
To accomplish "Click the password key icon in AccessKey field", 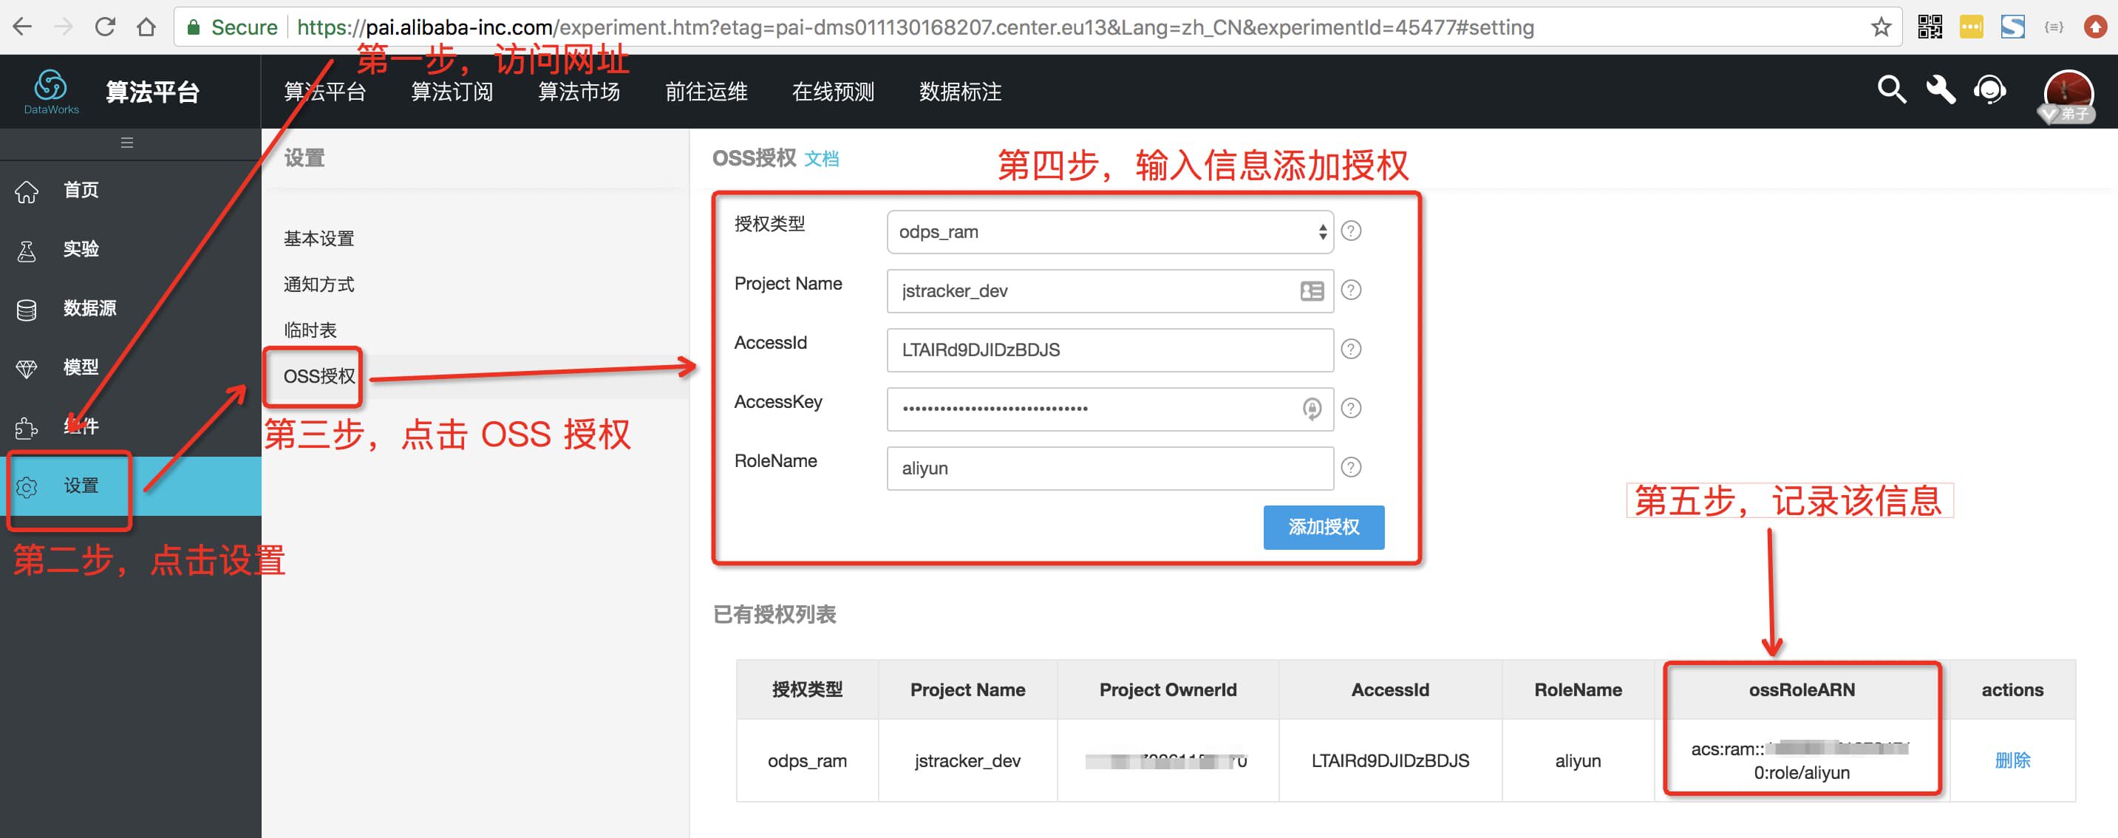I will point(1312,409).
